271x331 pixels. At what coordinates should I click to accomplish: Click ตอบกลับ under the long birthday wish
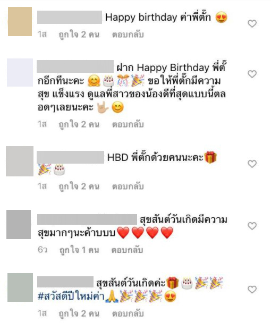[128, 124]
